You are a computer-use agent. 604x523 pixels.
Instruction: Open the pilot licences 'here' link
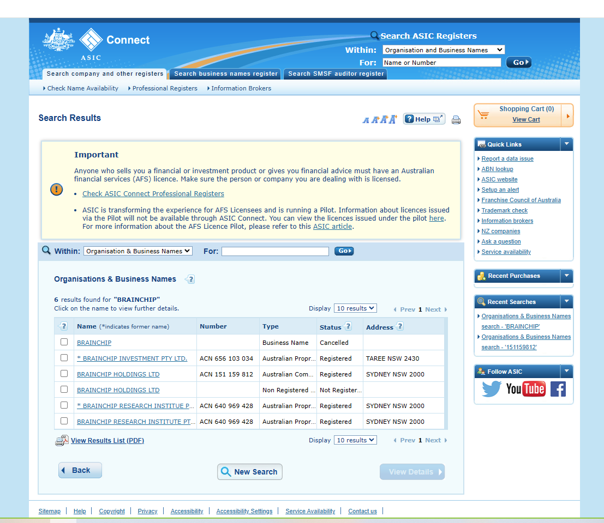coord(436,218)
